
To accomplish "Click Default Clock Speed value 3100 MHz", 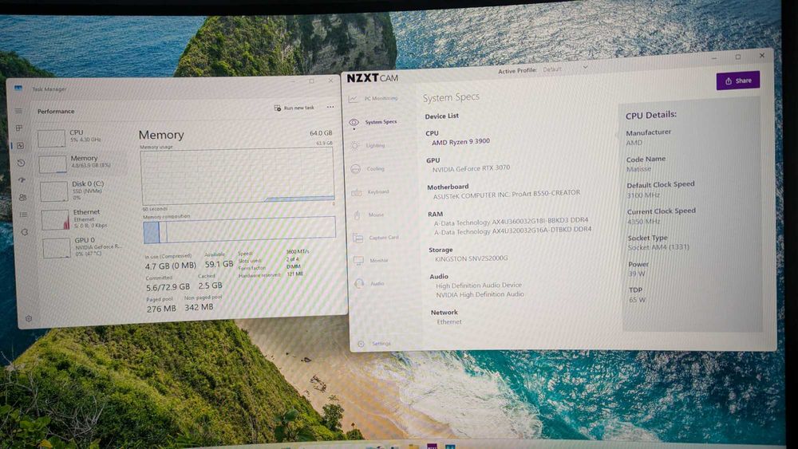I will (643, 195).
